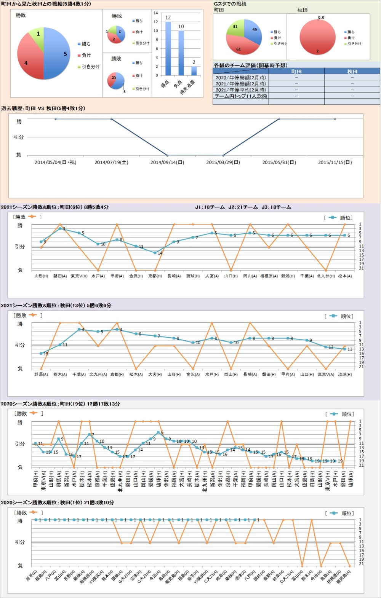Click the 秋田 column header in the team evaluation table
The image size is (381, 598).
352,72
